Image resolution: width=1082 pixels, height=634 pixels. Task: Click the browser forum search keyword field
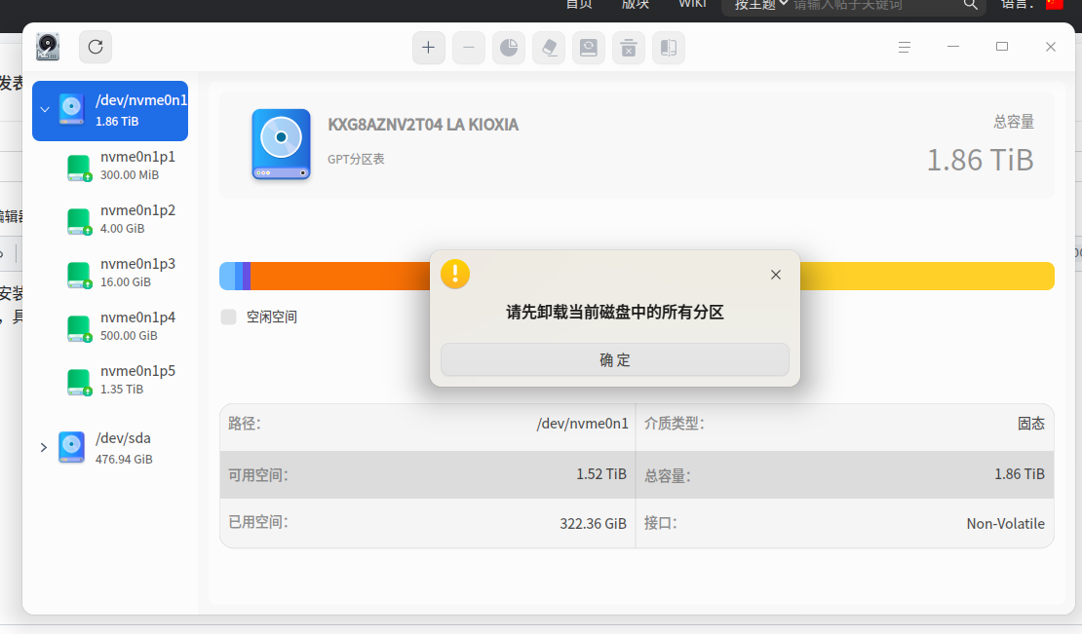tap(875, 5)
